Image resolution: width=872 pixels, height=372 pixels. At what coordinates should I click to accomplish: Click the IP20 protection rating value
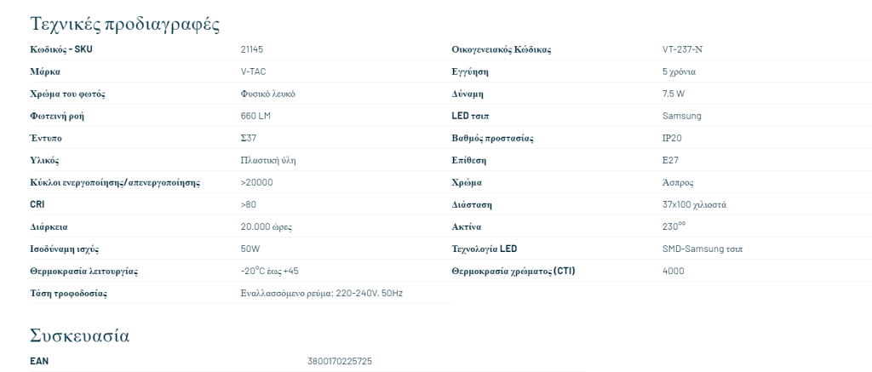[672, 137]
